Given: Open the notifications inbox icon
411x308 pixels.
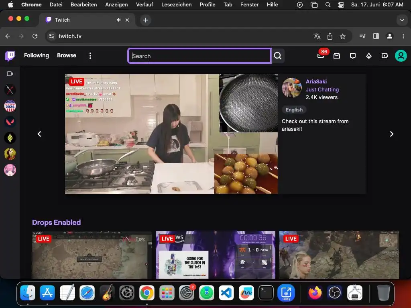Looking at the screenshot, I should [x=337, y=56].
